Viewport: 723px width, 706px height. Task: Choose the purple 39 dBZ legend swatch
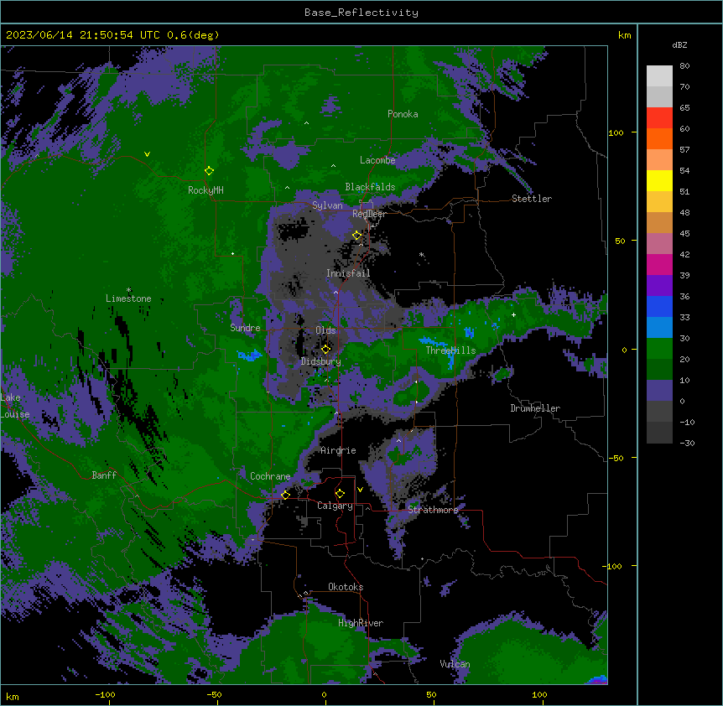[659, 285]
